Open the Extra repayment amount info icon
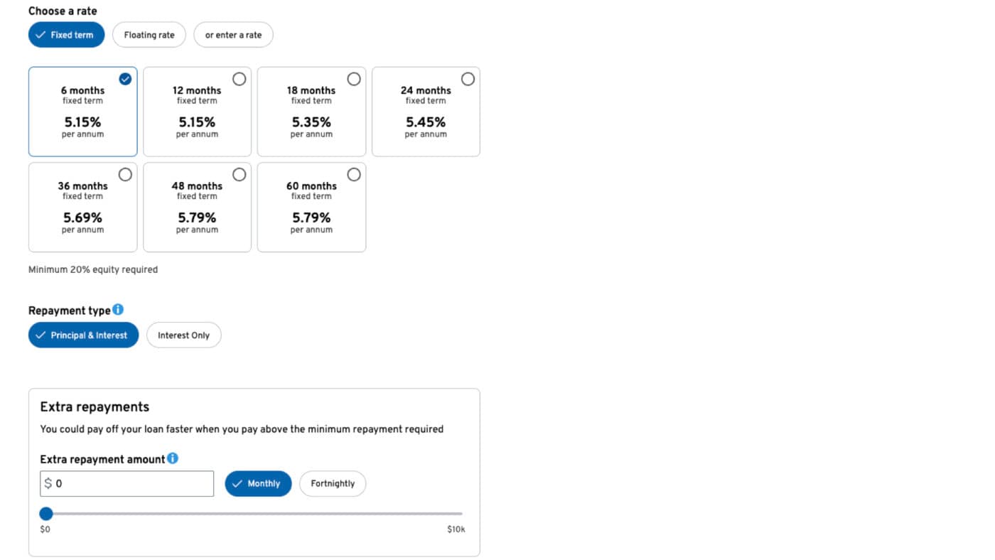The image size is (995, 560). coord(172,458)
